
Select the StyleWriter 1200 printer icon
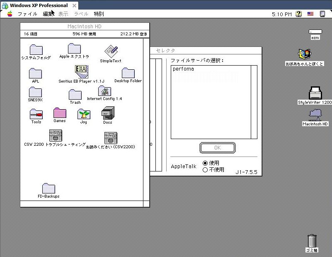coord(315,93)
